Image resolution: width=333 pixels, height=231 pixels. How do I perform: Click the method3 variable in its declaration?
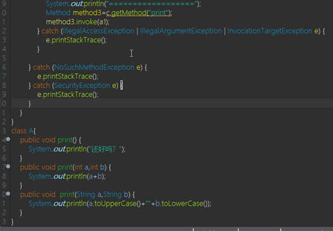87,13
